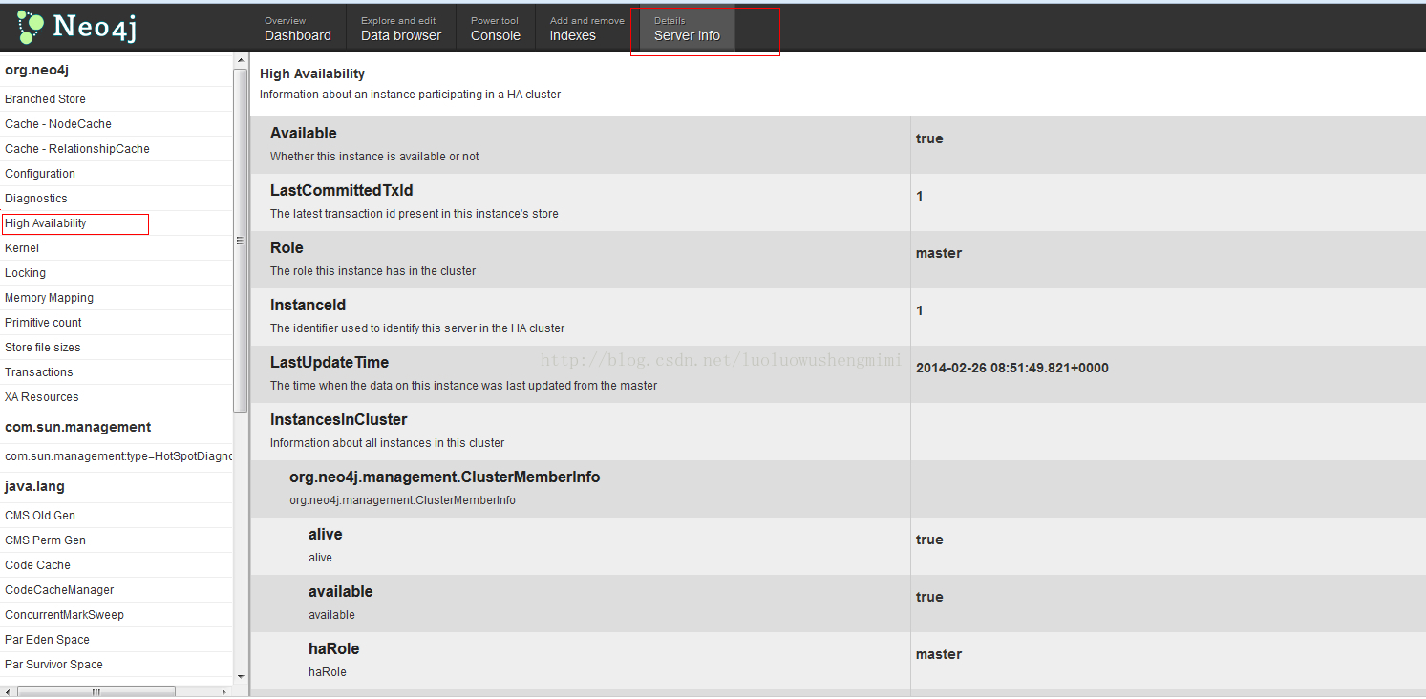Click the com.sun.management section heading
This screenshot has width=1426, height=699.
click(78, 427)
